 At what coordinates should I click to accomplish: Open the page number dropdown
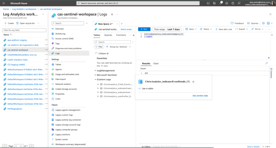pyautogui.click(x=19, y=146)
